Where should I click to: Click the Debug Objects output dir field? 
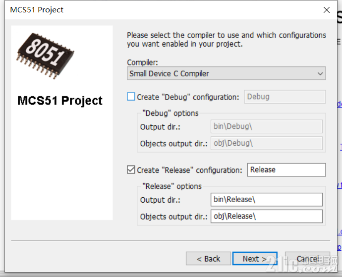click(x=267, y=143)
